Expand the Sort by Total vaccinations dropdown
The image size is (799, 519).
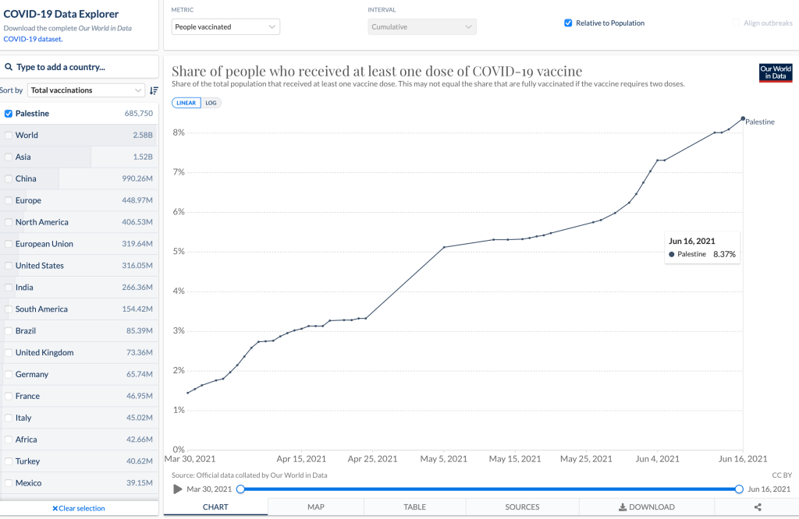(x=86, y=90)
